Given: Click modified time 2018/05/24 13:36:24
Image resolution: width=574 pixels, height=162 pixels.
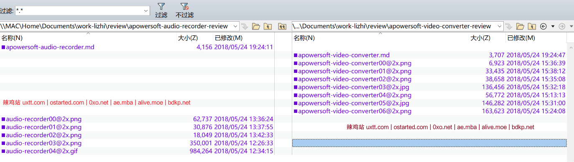Looking at the screenshot, I should point(244,119).
